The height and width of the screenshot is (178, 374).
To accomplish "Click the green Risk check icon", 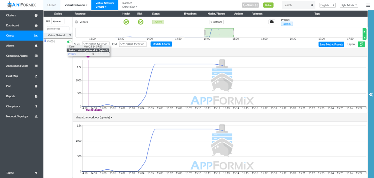I will pos(140,22).
